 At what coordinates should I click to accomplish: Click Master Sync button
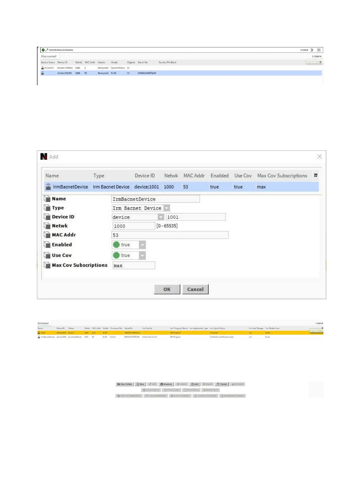211,390
